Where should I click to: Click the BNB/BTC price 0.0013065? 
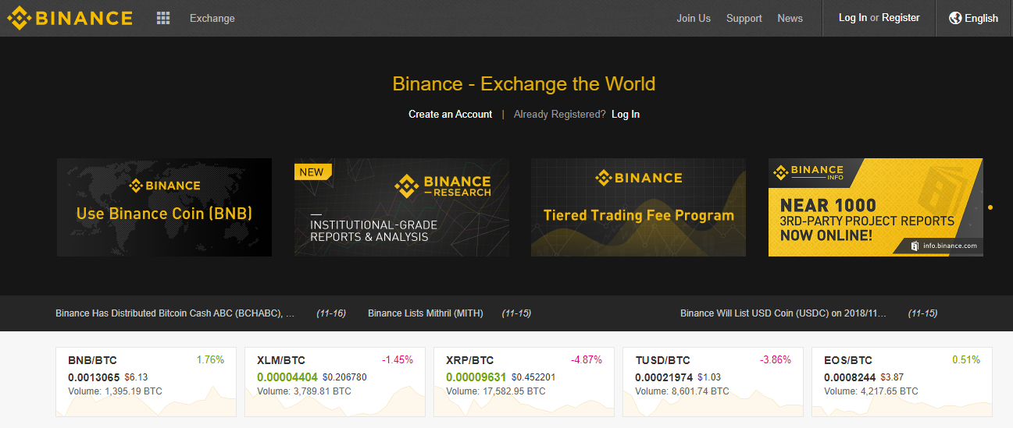click(x=93, y=377)
